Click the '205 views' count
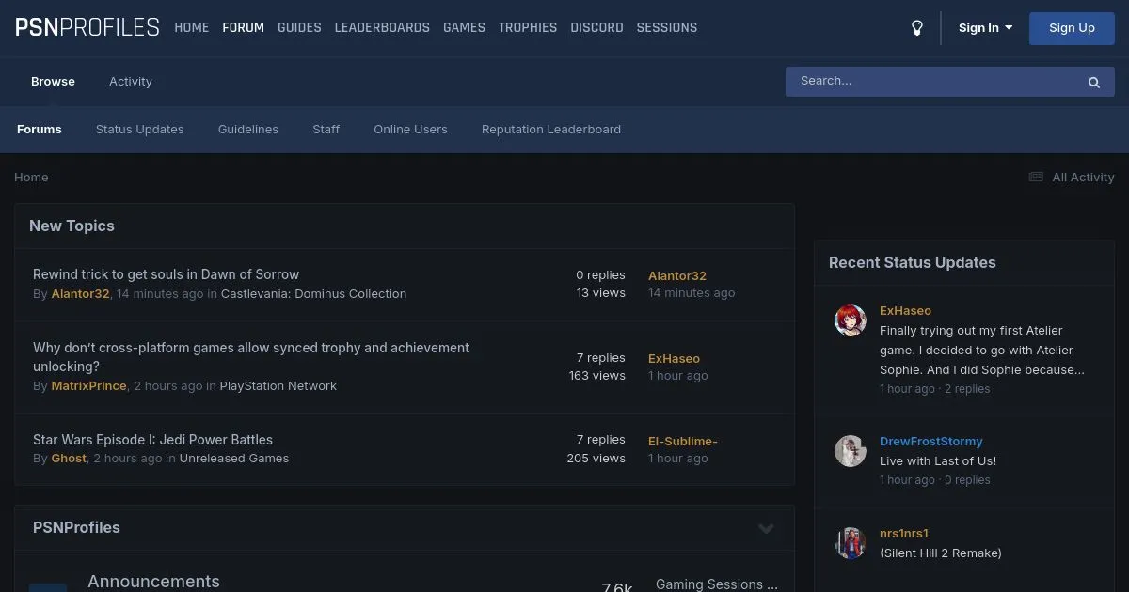The image size is (1129, 592). [596, 459]
